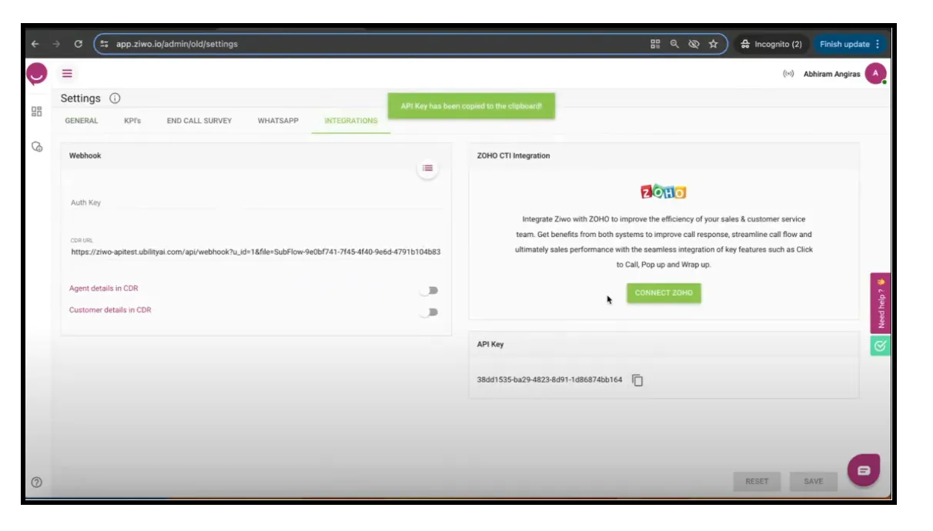The width and height of the screenshot is (933, 531).
Task: Open the END CALL SURVEY tab
Action: (x=199, y=121)
